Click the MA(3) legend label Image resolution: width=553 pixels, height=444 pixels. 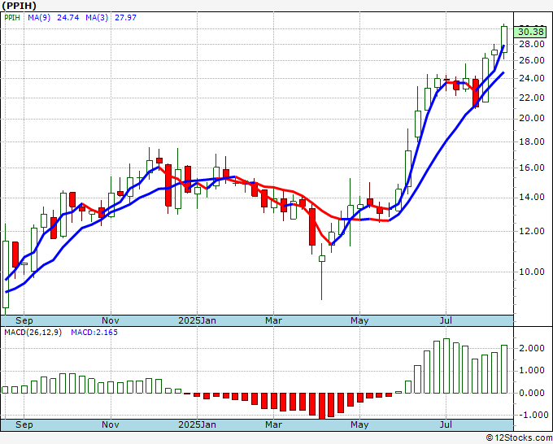coord(97,17)
